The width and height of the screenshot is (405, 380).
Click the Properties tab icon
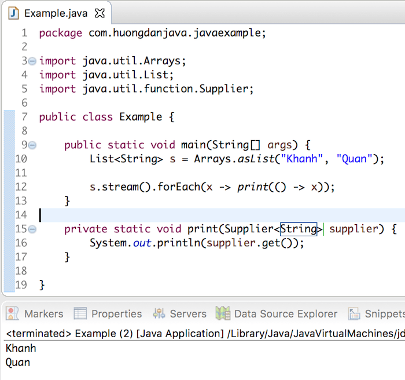pyautogui.click(x=80, y=313)
